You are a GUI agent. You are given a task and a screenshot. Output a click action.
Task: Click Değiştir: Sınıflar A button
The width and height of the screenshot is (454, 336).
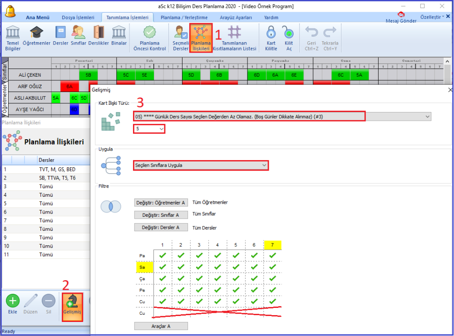point(161,215)
